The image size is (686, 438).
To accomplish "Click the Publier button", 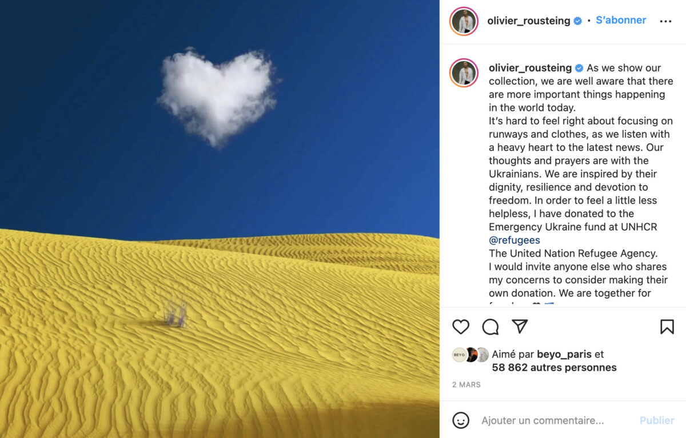I will pos(657,420).
